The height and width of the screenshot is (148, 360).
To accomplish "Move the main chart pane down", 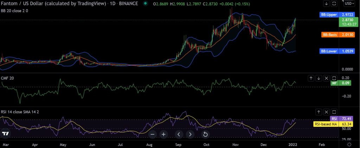I will (x=327, y=4).
